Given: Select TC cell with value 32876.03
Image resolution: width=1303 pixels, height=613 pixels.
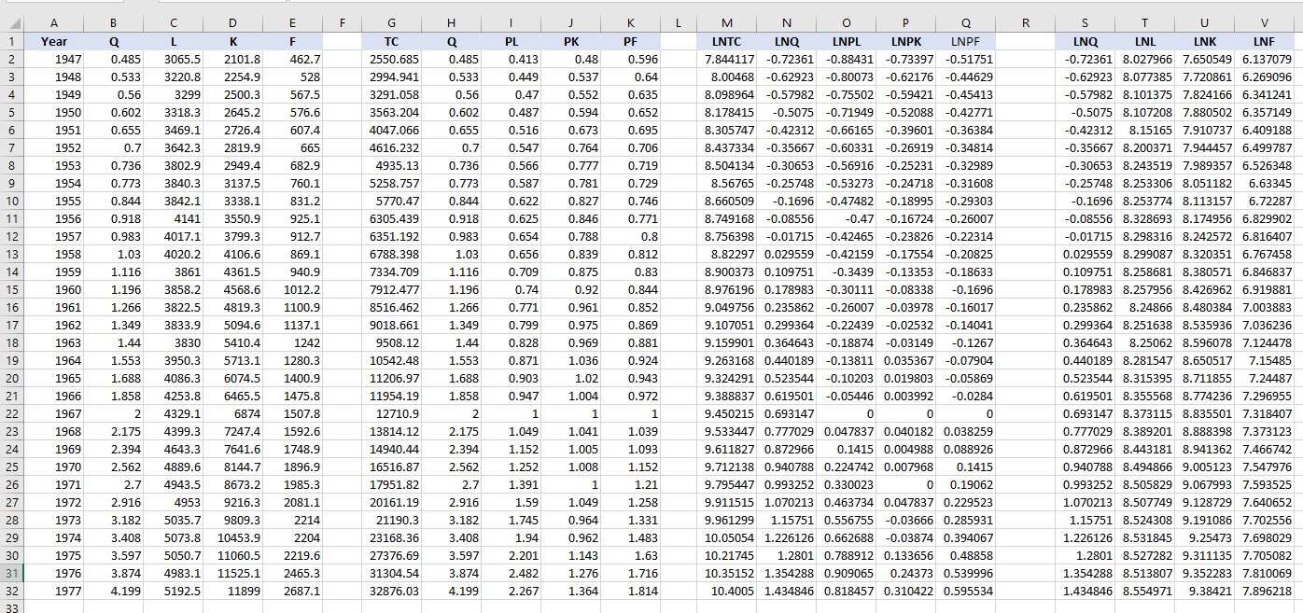Looking at the screenshot, I should (x=391, y=591).
